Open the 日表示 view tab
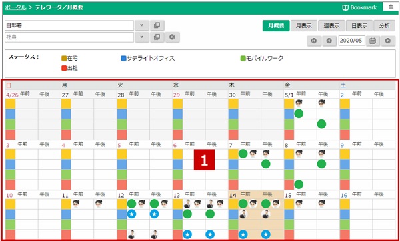This screenshot has width=400, height=241. click(x=359, y=26)
